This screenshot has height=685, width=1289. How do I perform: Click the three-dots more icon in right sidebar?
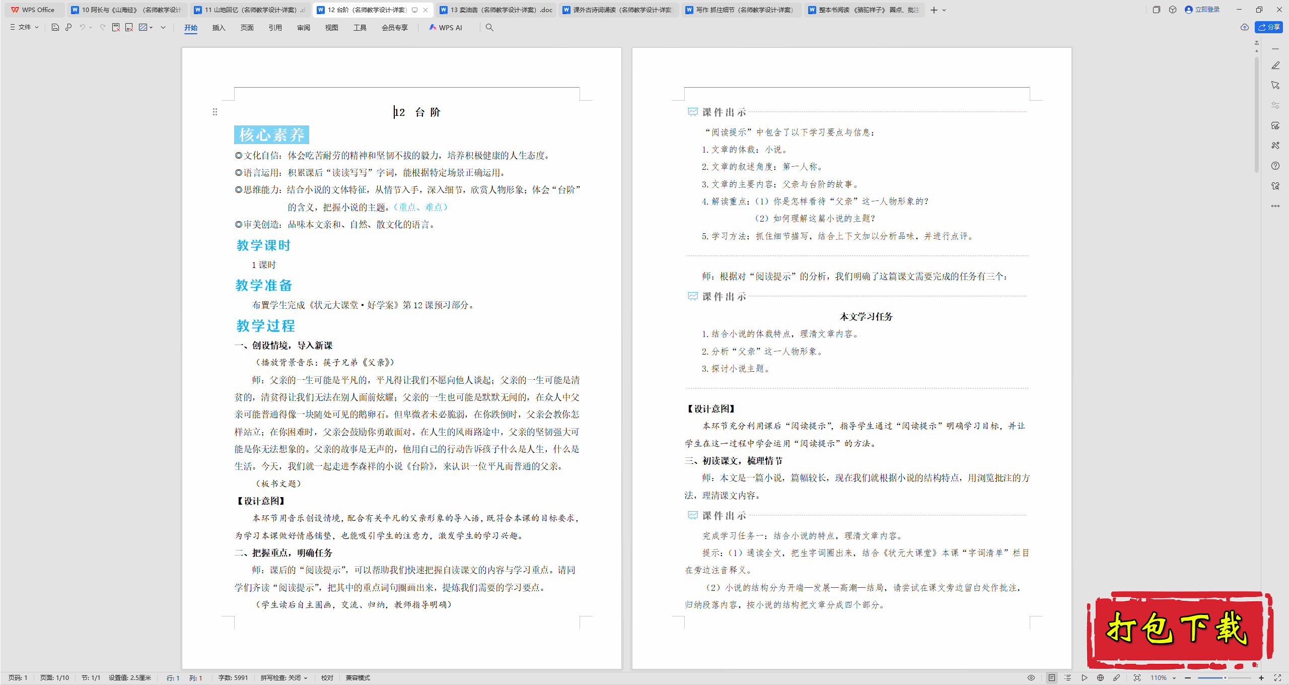[x=1275, y=206]
